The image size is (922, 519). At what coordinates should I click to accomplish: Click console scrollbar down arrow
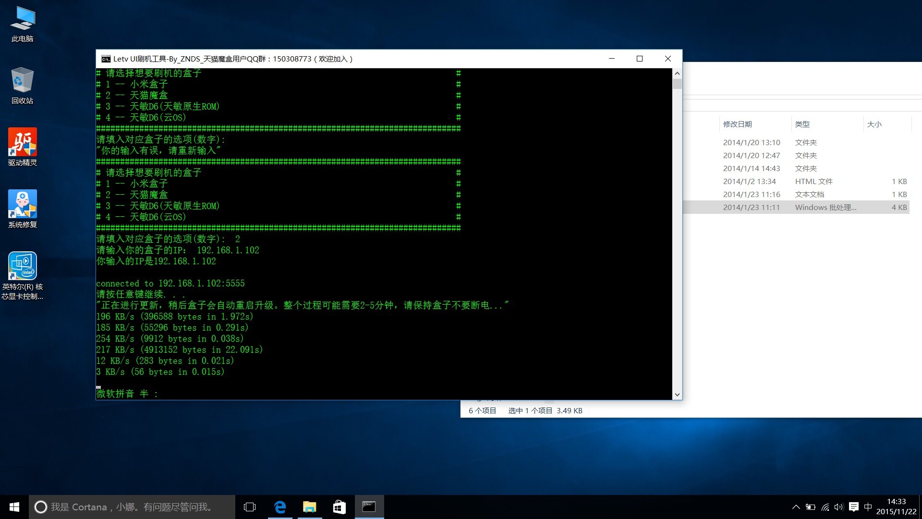677,395
